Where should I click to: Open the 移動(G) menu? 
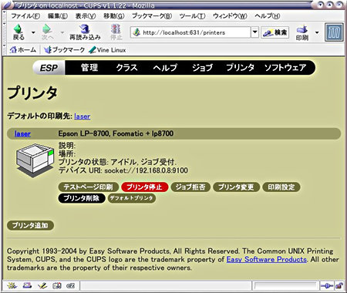pyautogui.click(x=114, y=16)
